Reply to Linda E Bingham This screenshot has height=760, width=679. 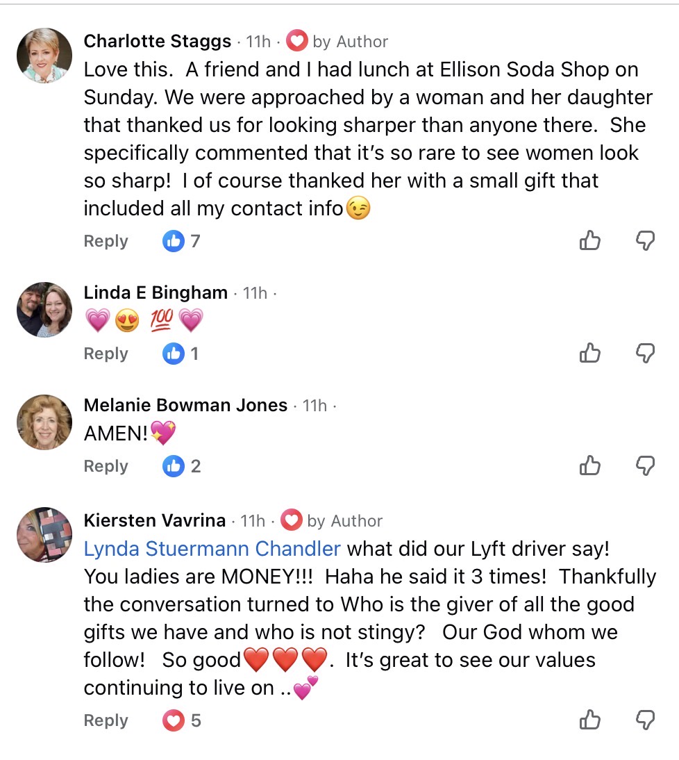point(106,354)
